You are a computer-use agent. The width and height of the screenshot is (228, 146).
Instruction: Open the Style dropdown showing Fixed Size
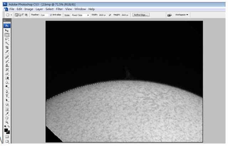81,15
